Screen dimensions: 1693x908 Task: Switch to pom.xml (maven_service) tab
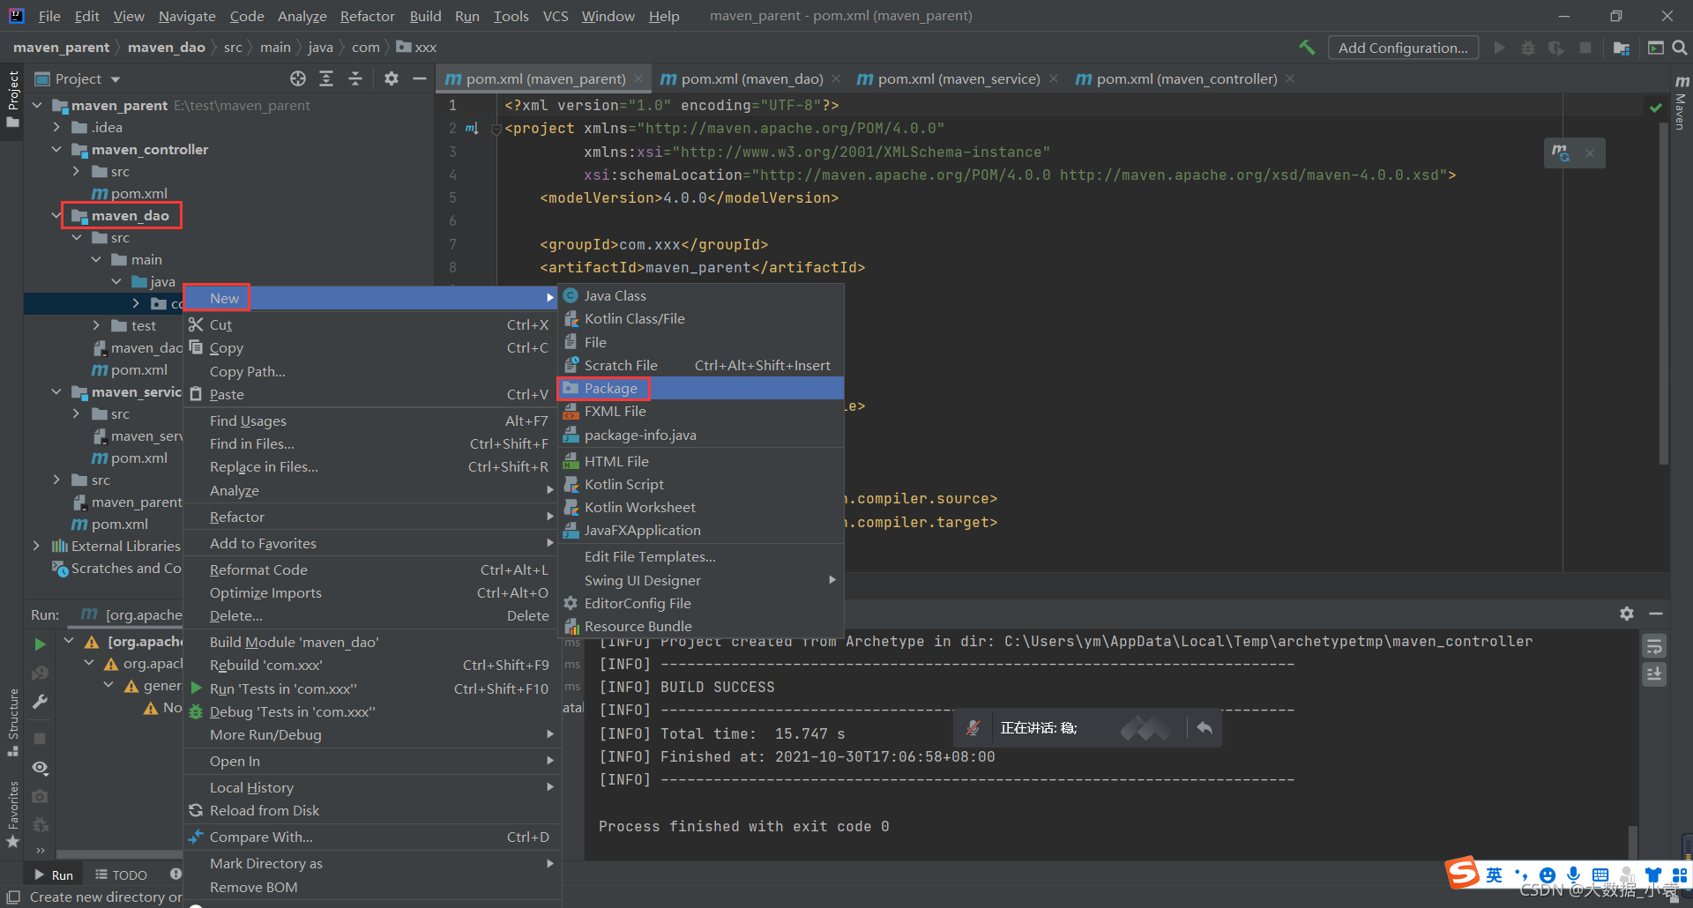point(958,79)
